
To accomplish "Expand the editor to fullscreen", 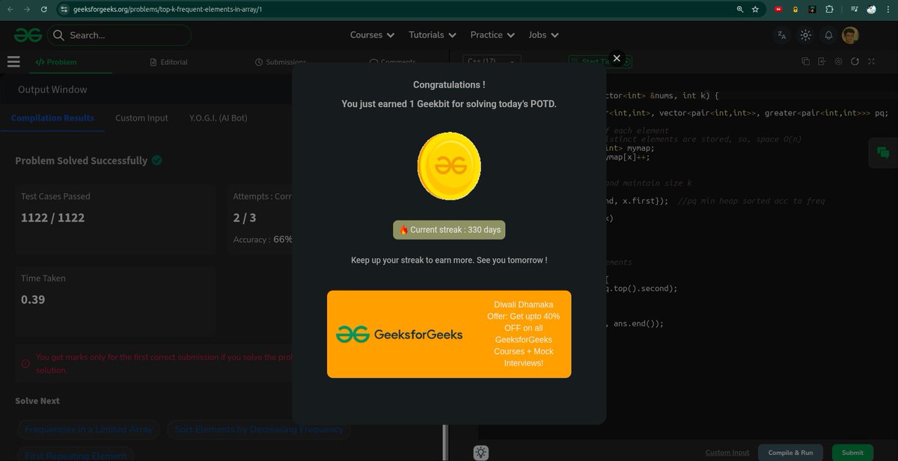I will tap(871, 61).
